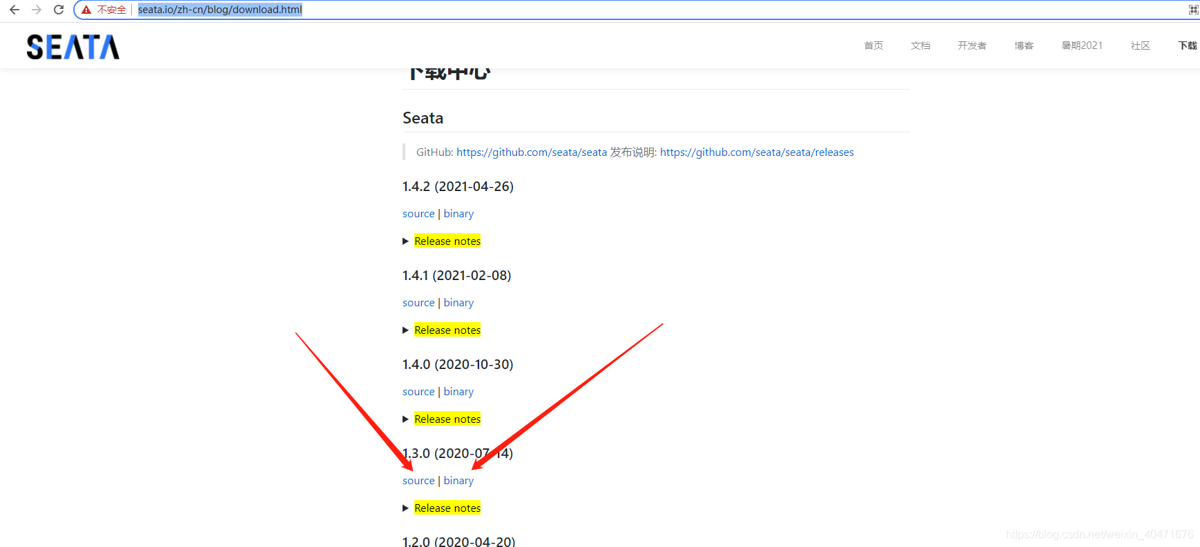
Task: Download source for version 1.3.0
Action: 418,481
